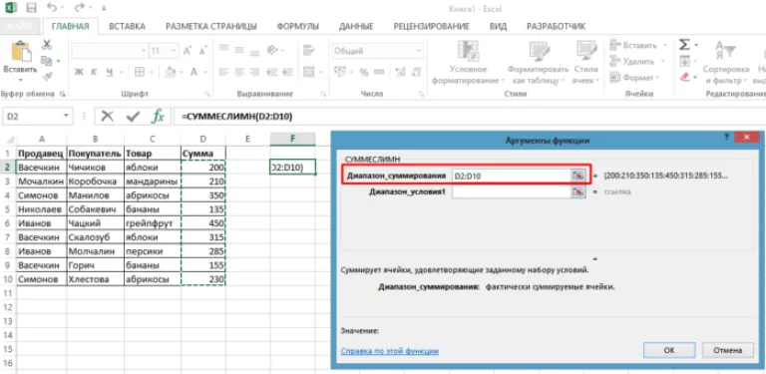The width and height of the screenshot is (766, 374).
Task: Toggle bold Ж formatting
Action: [x=79, y=72]
